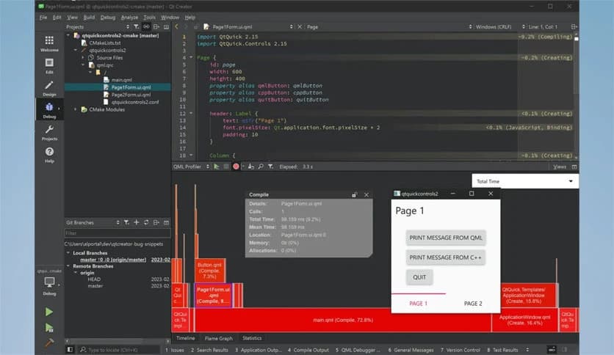Click the green Run button
This screenshot has width=614, height=355.
(49, 312)
